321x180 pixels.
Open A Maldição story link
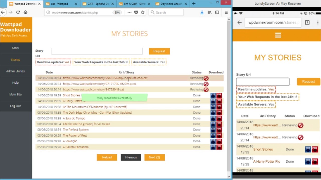pos(70,141)
